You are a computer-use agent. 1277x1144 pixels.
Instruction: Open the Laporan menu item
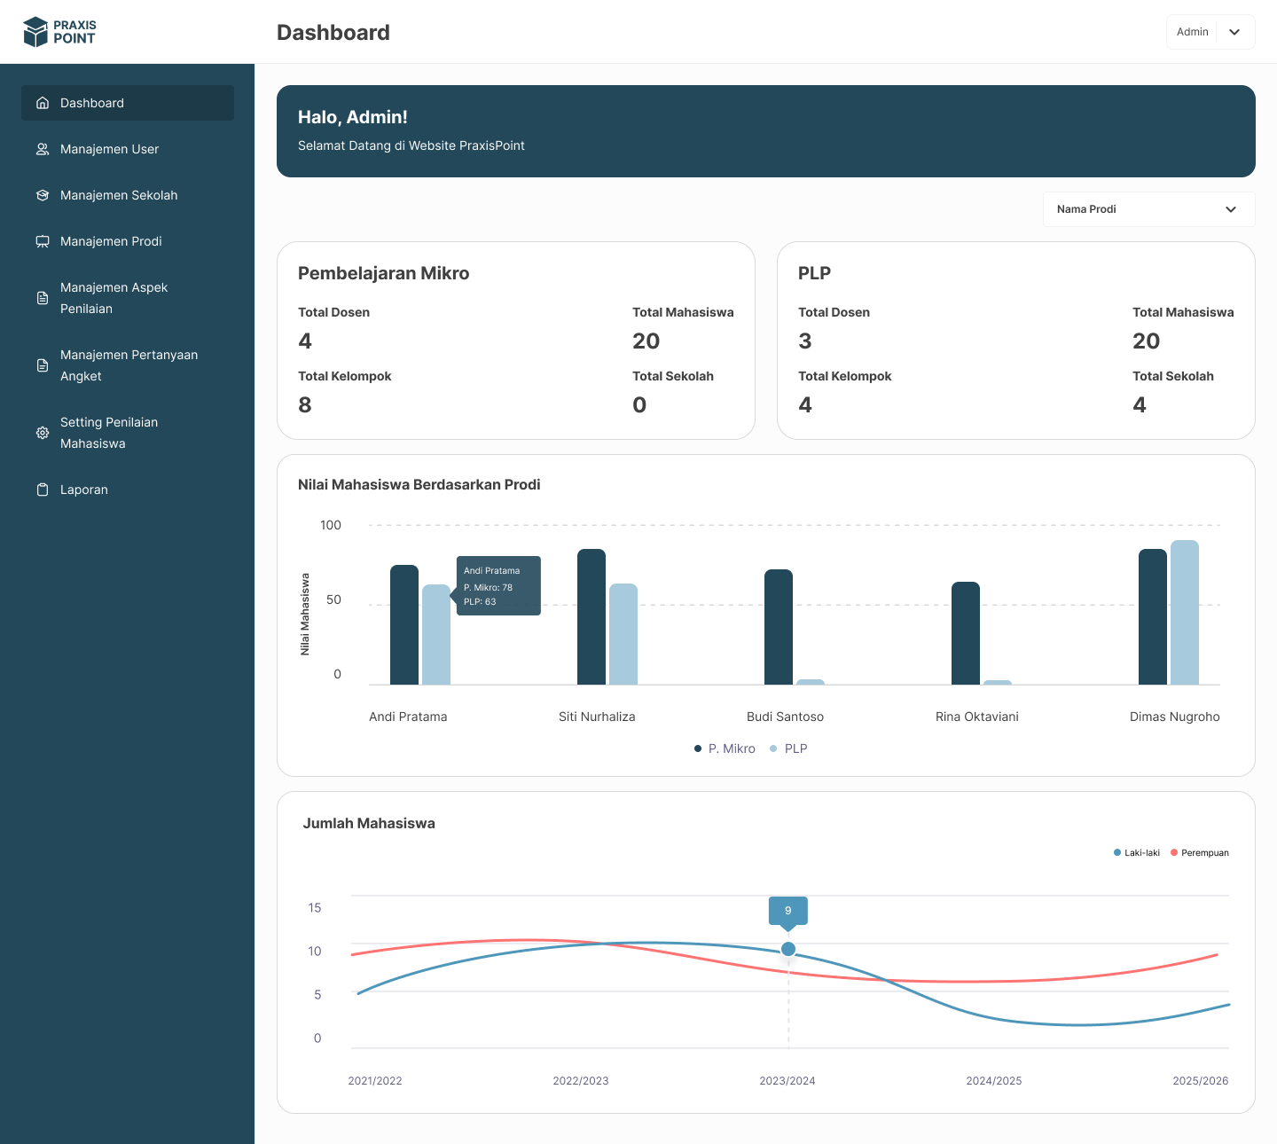128,490
